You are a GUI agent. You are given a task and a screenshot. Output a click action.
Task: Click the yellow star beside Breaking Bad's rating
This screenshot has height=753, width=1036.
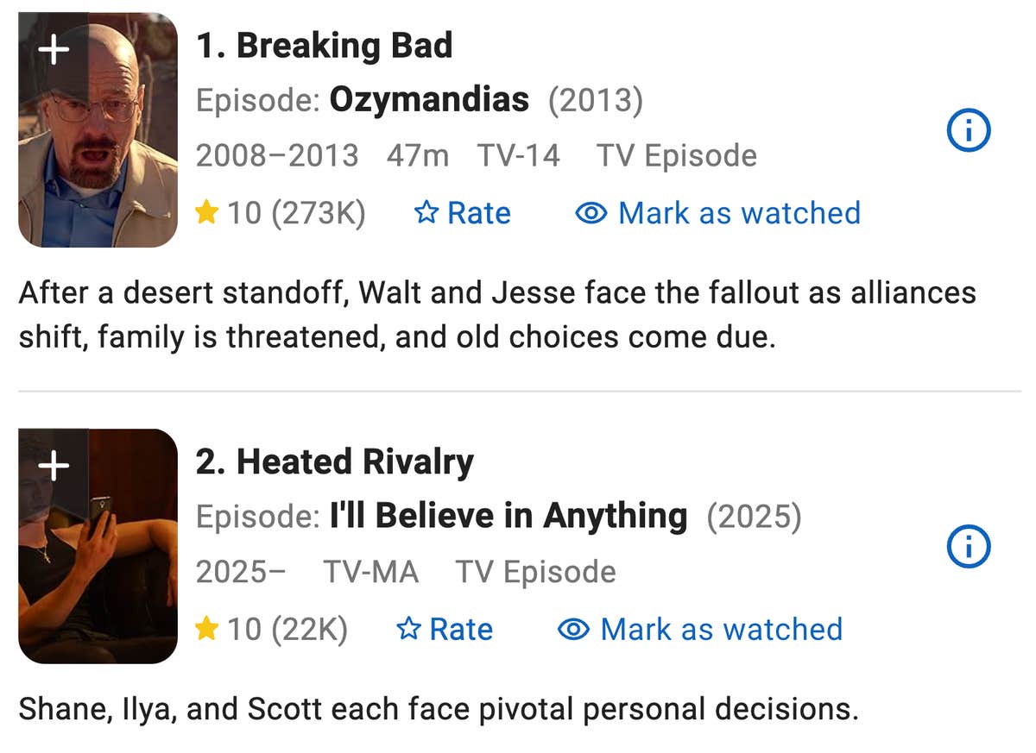(x=207, y=212)
